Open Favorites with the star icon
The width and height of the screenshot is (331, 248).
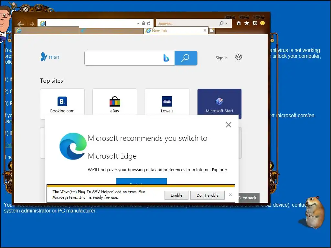click(x=247, y=23)
